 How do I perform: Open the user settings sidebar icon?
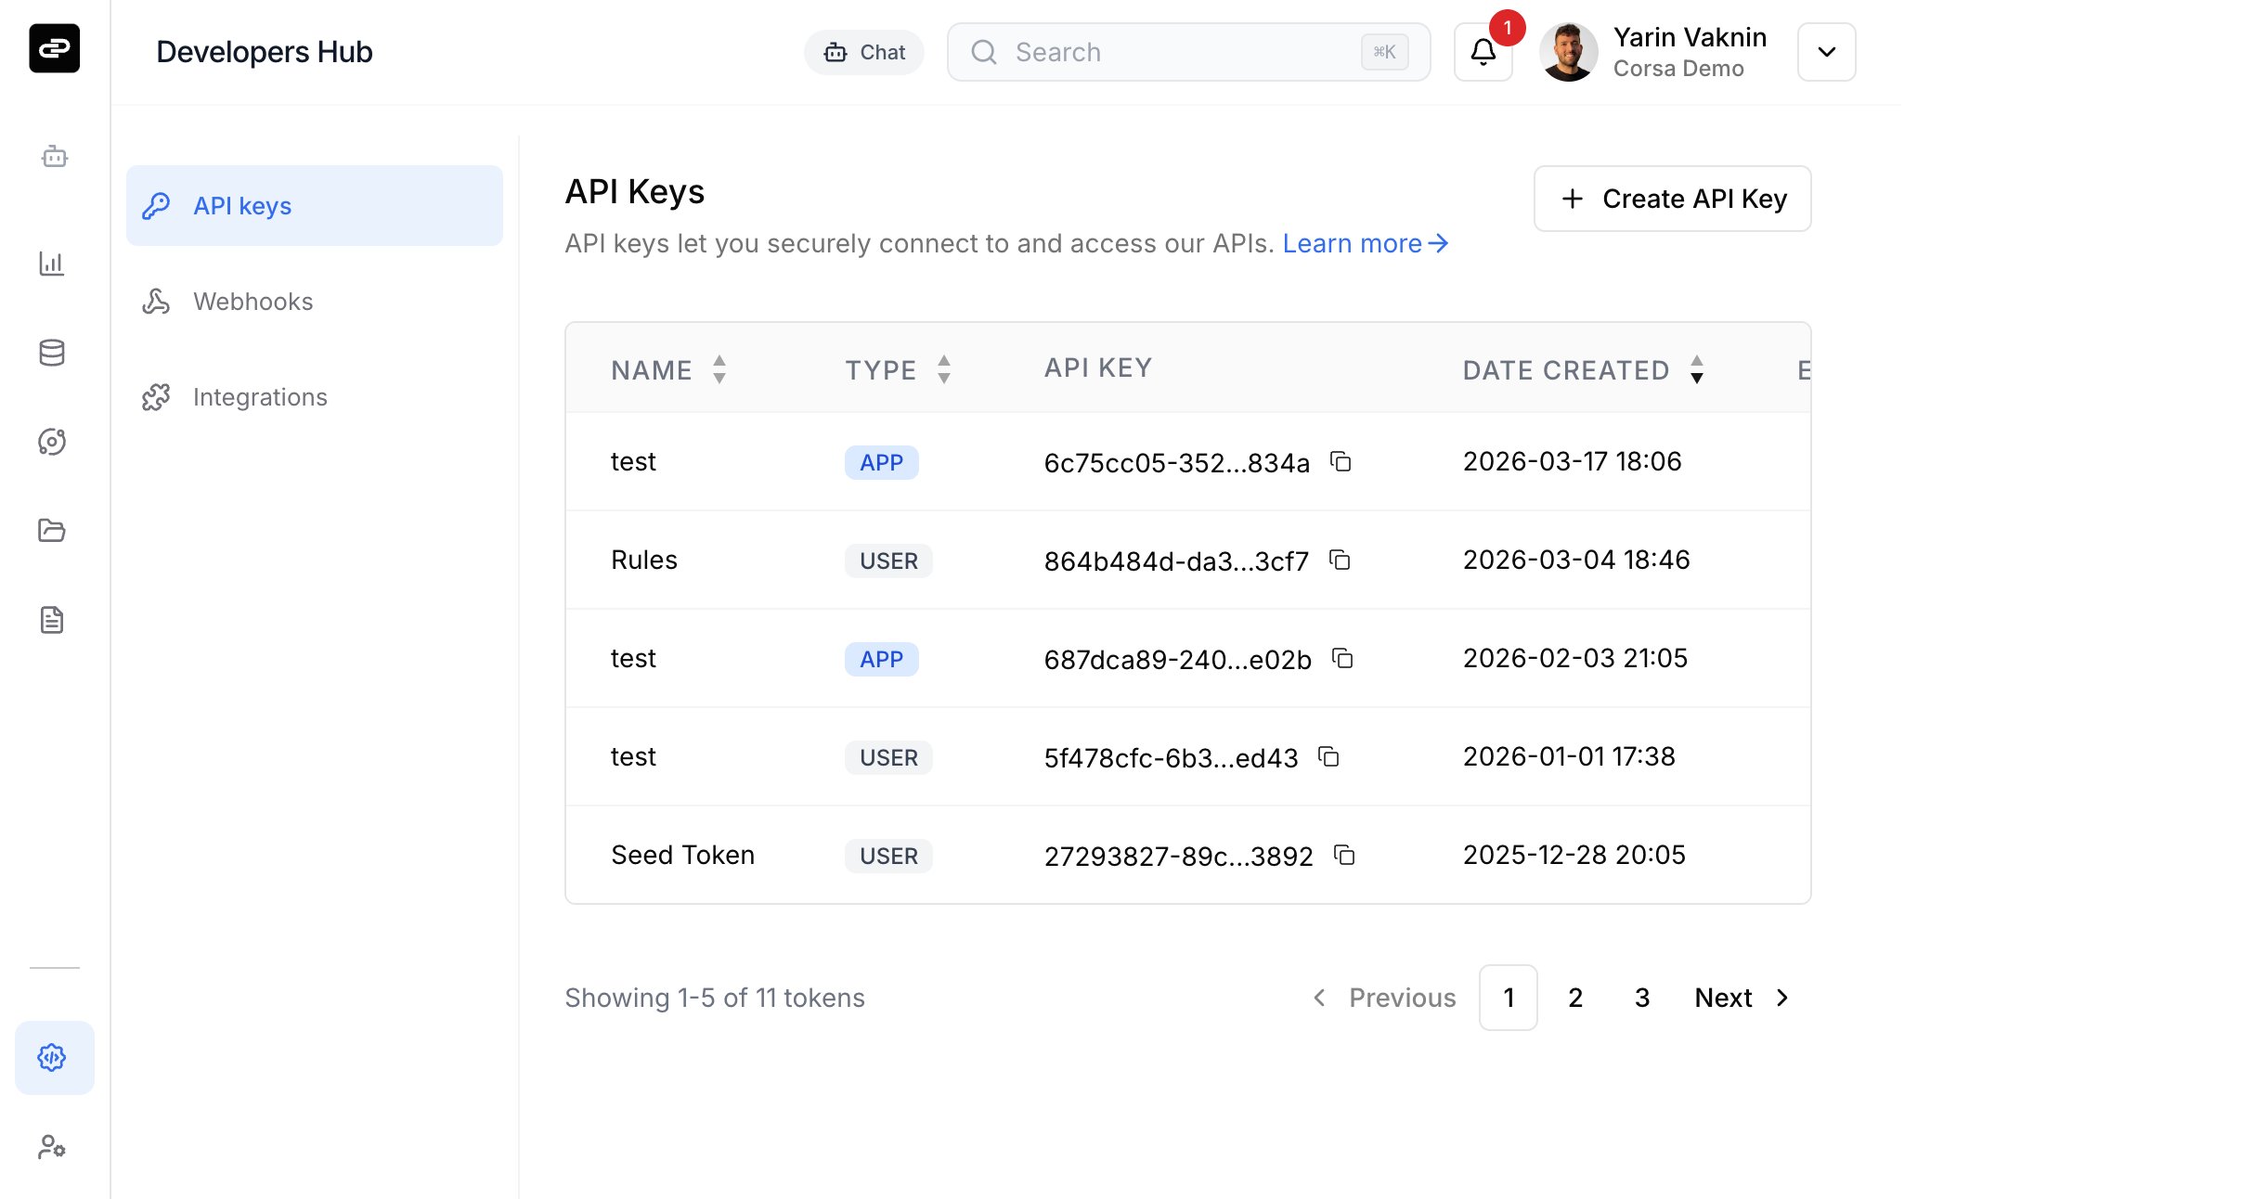point(52,1147)
